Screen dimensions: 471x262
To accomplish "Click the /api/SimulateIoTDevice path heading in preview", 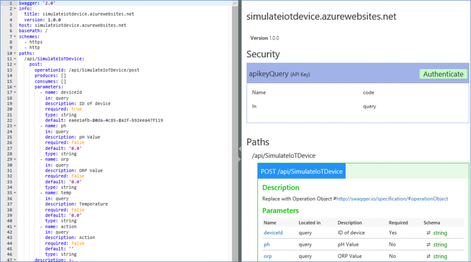I will point(283,156).
